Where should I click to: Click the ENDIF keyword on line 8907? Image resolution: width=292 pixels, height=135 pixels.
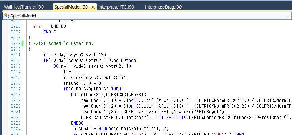49,32
